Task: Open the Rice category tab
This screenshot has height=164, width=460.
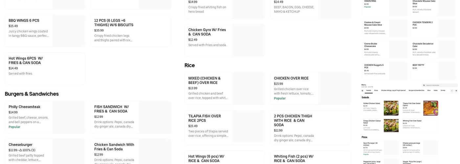Action: pyautogui.click(x=429, y=91)
